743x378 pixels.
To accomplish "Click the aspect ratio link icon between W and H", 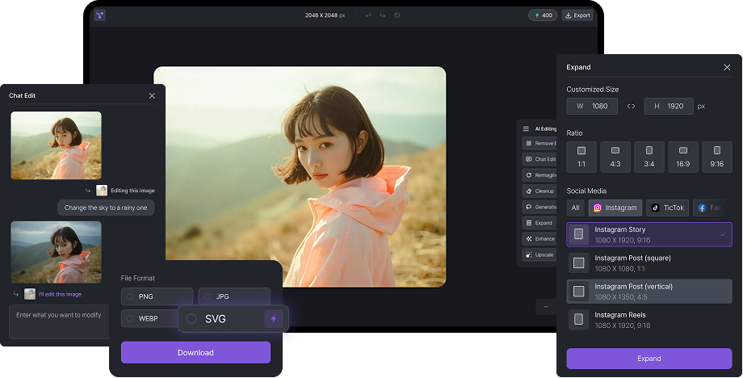I will [x=631, y=106].
